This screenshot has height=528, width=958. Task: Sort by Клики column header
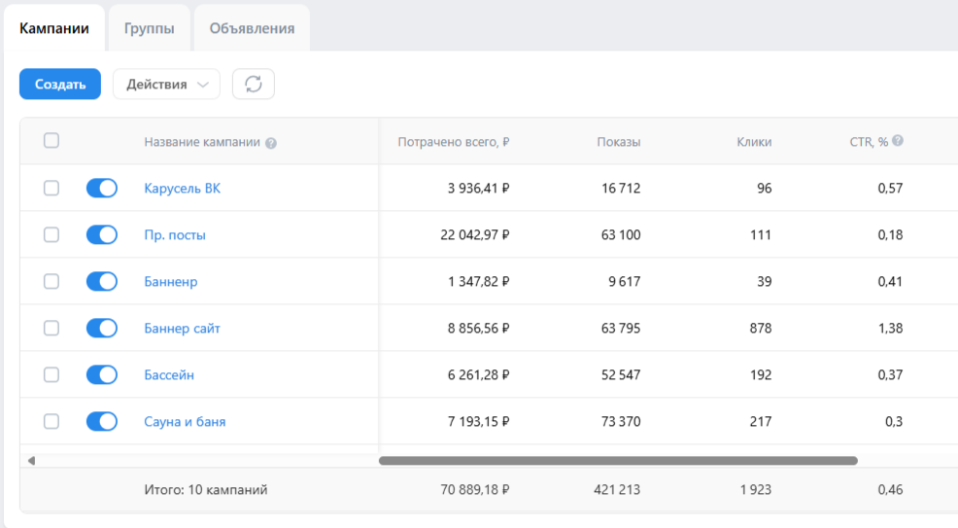coord(754,142)
